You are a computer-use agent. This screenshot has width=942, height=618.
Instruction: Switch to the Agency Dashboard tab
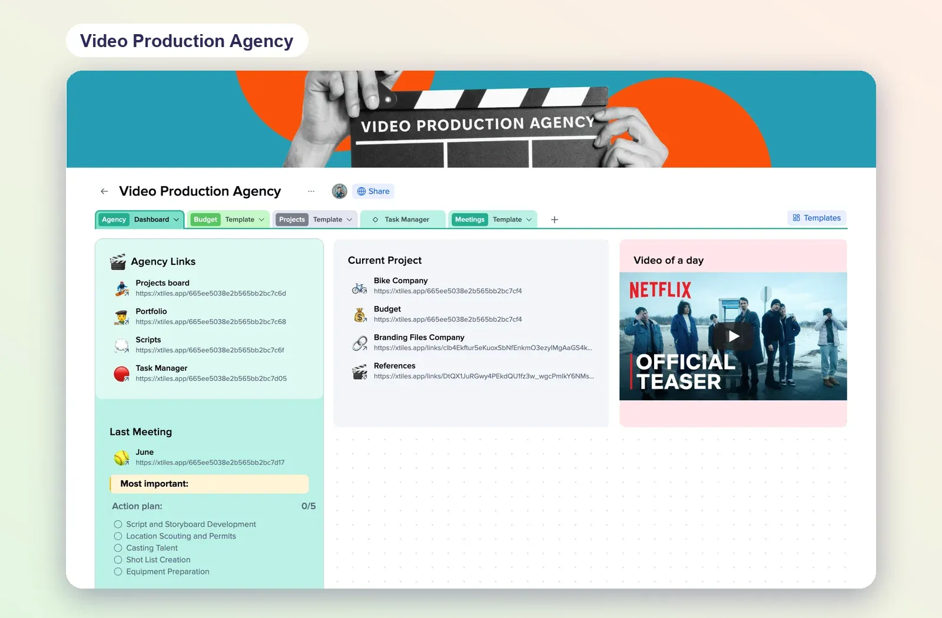tap(140, 220)
